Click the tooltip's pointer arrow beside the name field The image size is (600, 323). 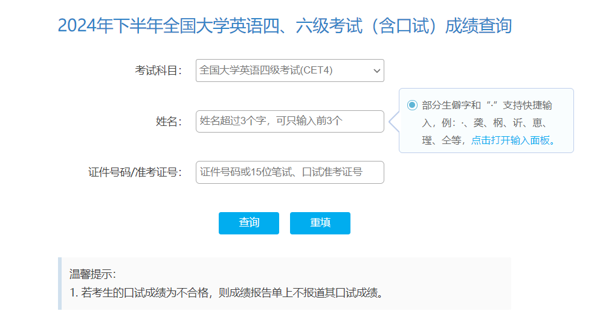(x=393, y=122)
